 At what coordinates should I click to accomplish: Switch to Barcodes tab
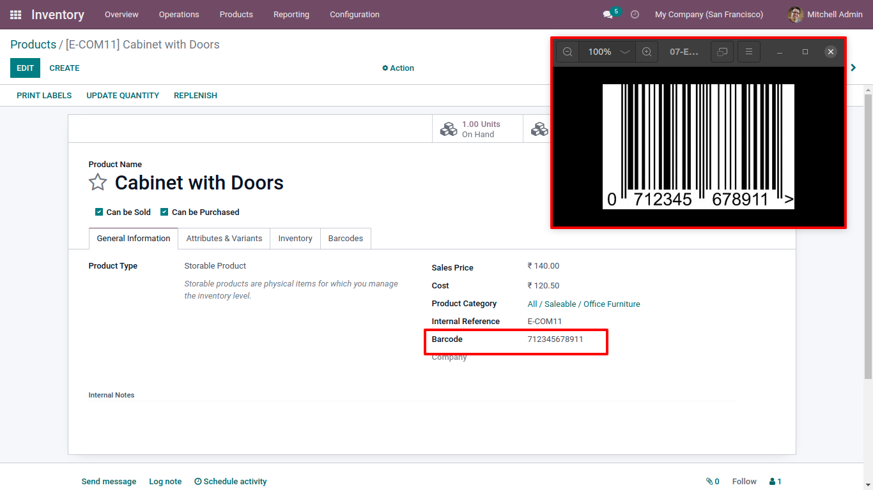pyautogui.click(x=346, y=239)
